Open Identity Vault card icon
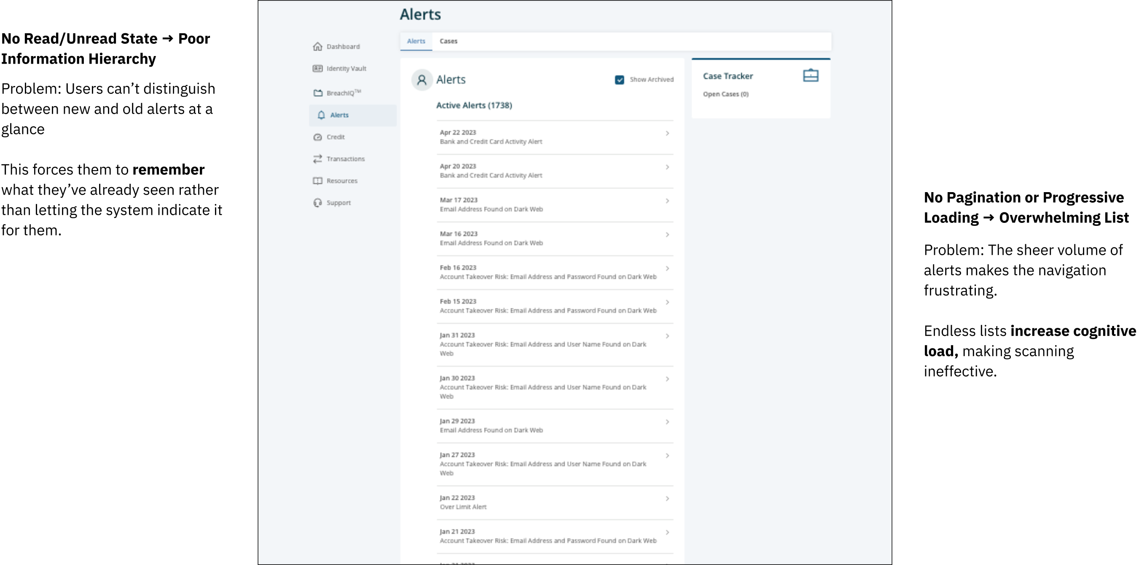 point(317,69)
